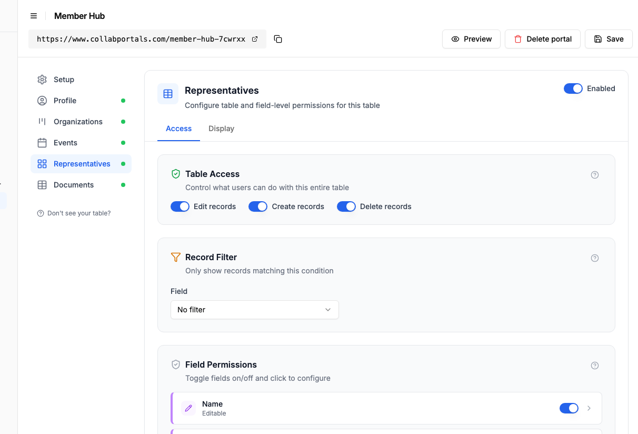Navigate to Events in the sidebar
The width and height of the screenshot is (638, 434).
tap(81, 143)
